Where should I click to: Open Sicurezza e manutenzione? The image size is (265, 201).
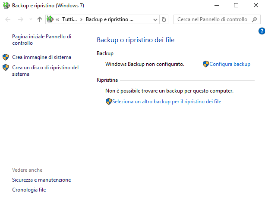pos(41,180)
